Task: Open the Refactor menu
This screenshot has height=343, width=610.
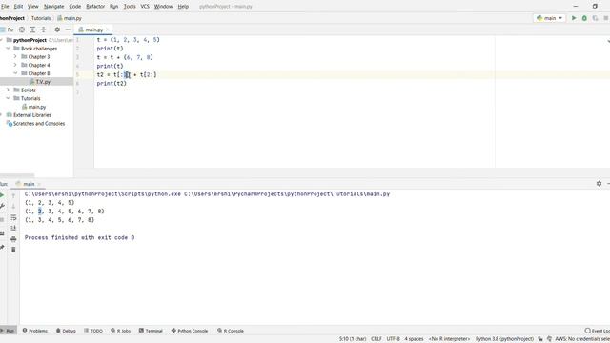Action: pos(95,7)
